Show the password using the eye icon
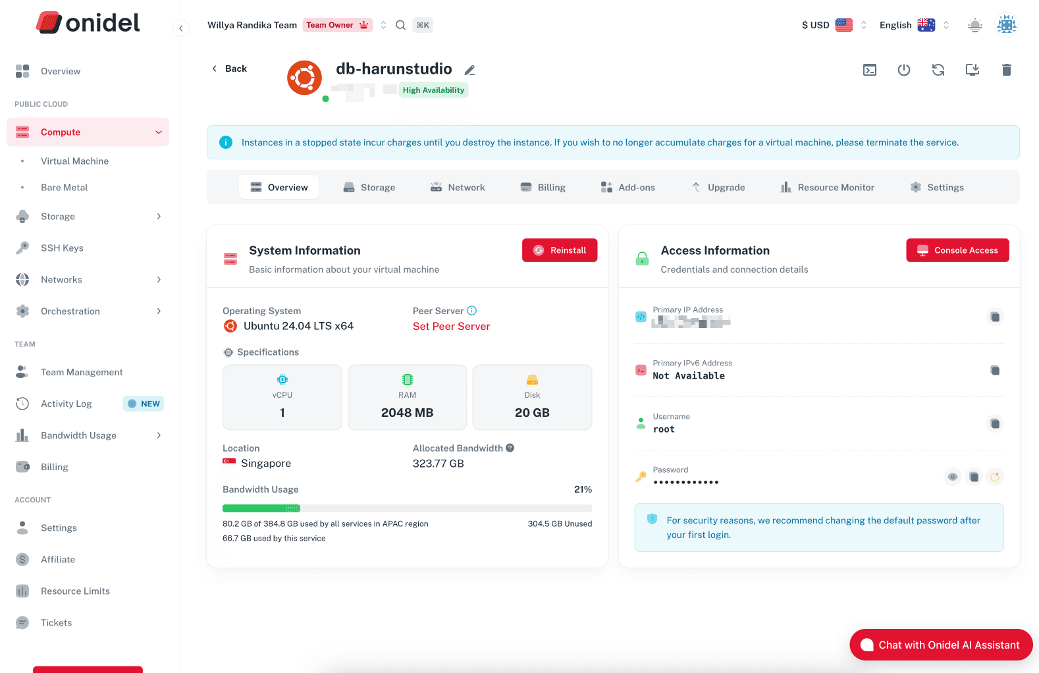 point(953,477)
